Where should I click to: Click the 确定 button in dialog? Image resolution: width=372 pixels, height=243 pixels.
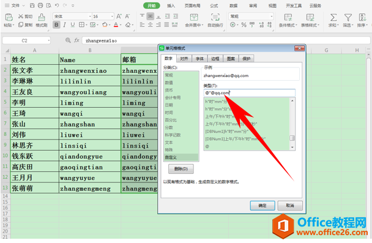pos(262,206)
